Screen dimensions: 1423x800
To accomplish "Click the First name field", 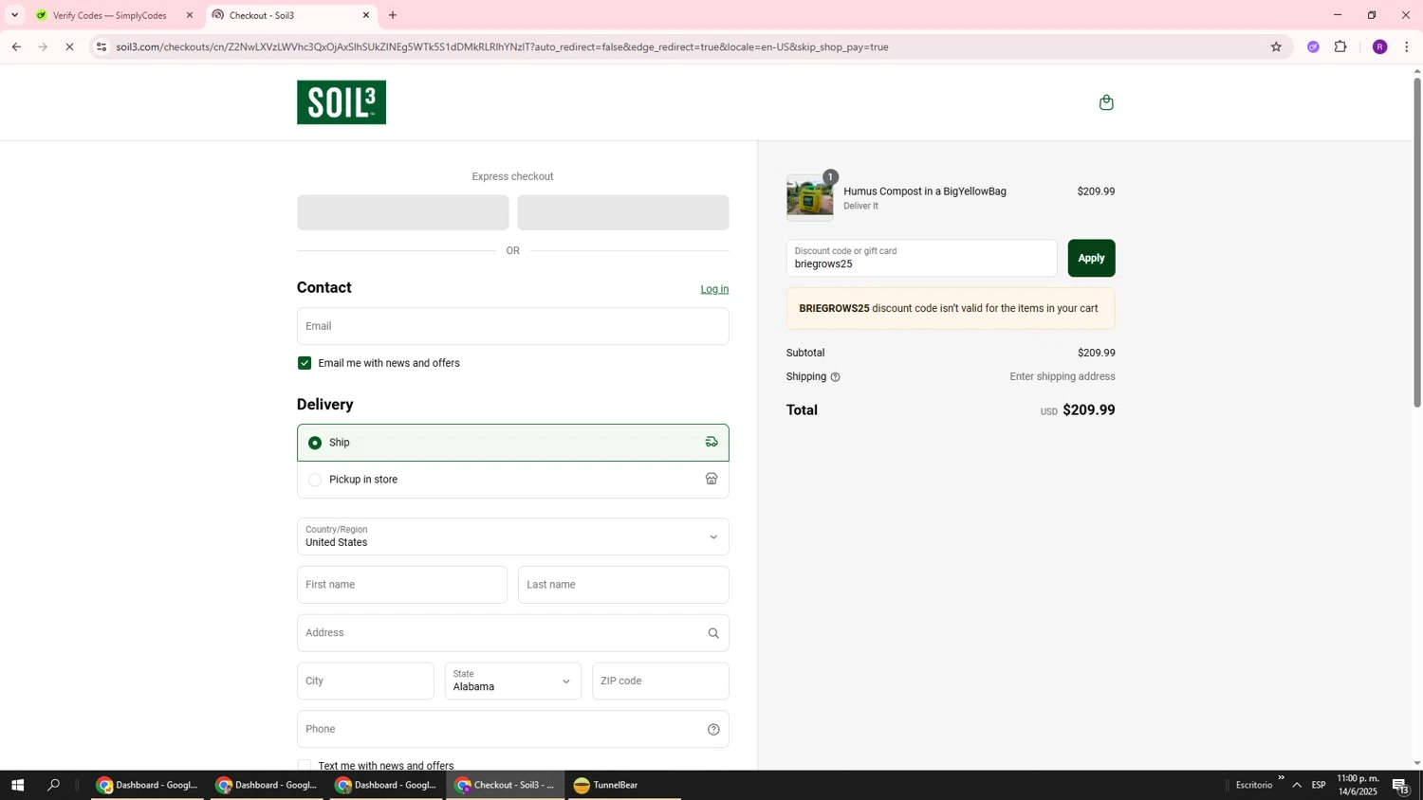I will pos(402,585).
